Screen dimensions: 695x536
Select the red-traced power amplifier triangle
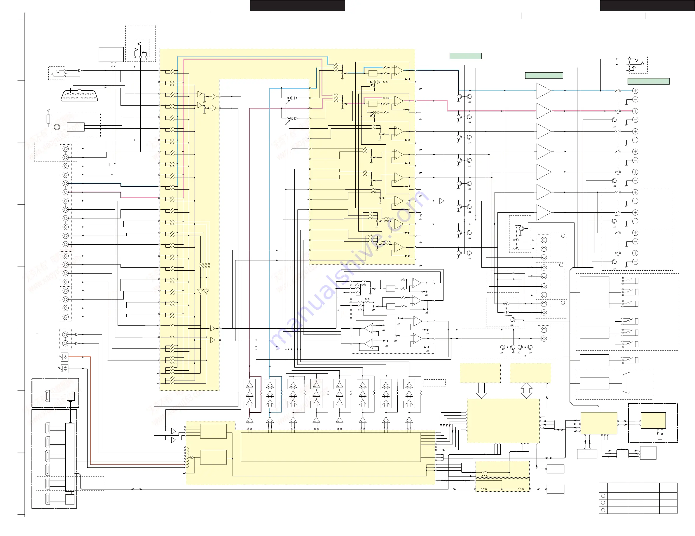tap(544, 111)
